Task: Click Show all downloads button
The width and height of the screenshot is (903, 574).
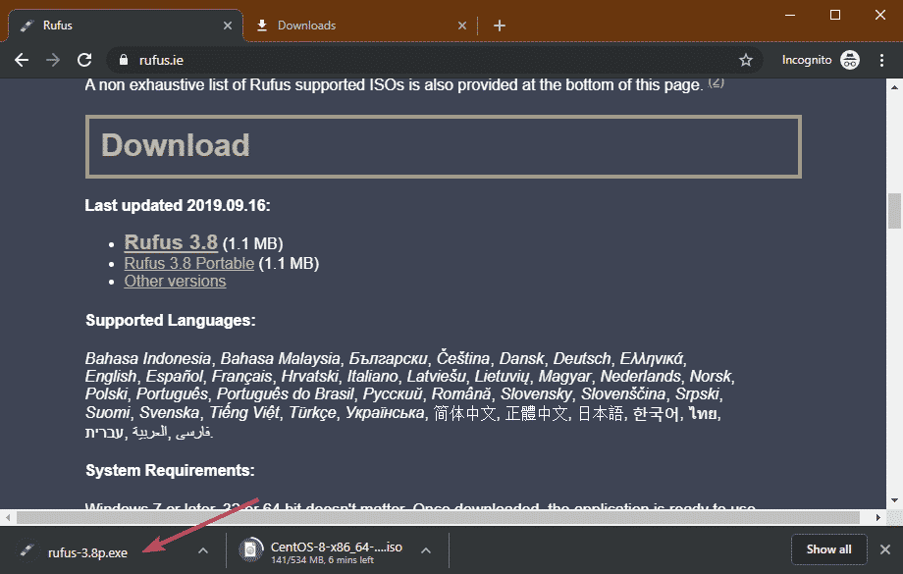Action: coord(828,549)
